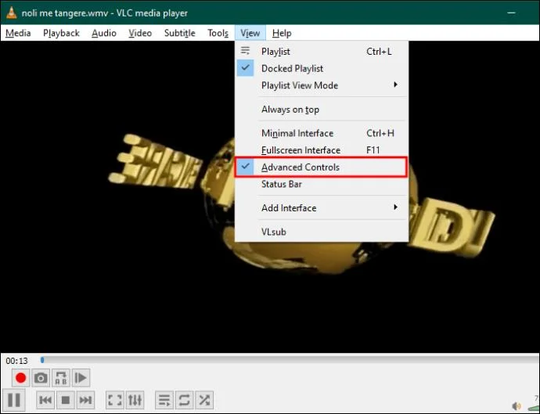Open the Playback menu
This screenshot has height=414, width=540.
click(61, 33)
